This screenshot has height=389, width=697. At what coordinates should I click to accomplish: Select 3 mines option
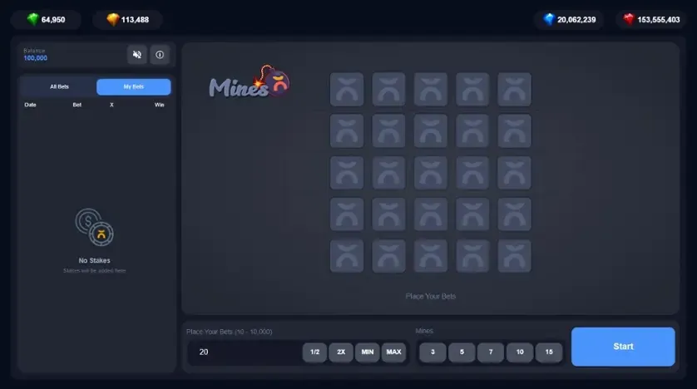pos(433,352)
